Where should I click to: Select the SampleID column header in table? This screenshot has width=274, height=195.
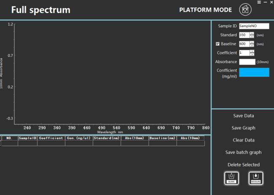pos(28,138)
